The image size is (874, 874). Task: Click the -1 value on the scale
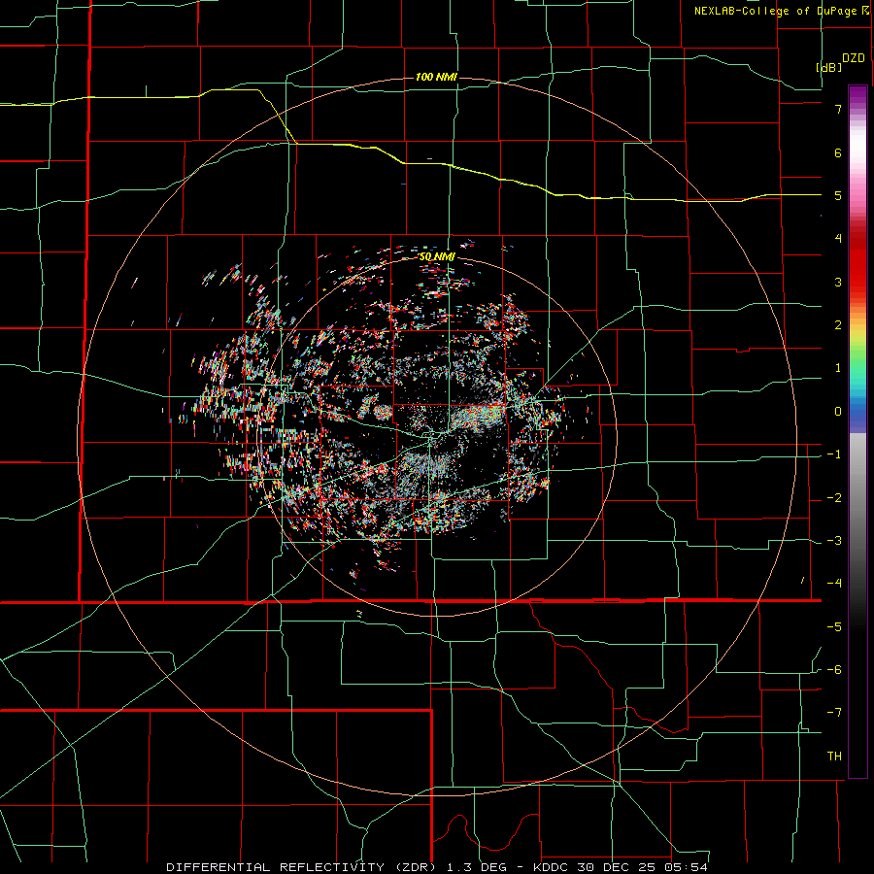pos(834,454)
